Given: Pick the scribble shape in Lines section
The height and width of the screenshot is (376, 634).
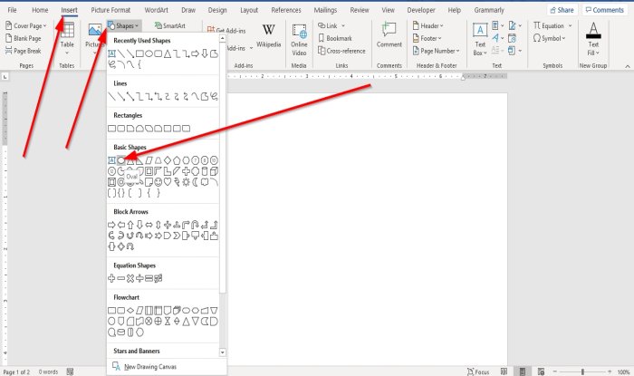Looking at the screenshot, I should click(214, 96).
